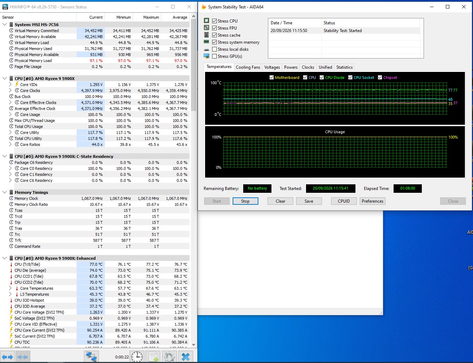Enable the Stress GPU(s) checkbox
The height and width of the screenshot is (363, 473).
pyautogui.click(x=214, y=56)
